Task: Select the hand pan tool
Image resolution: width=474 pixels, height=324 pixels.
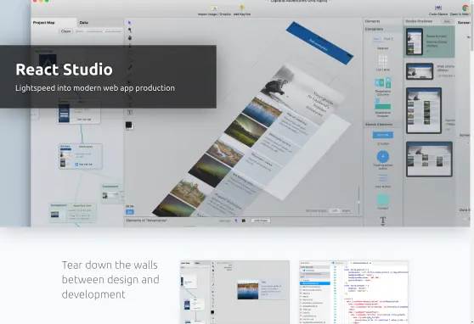Action: coord(130,38)
